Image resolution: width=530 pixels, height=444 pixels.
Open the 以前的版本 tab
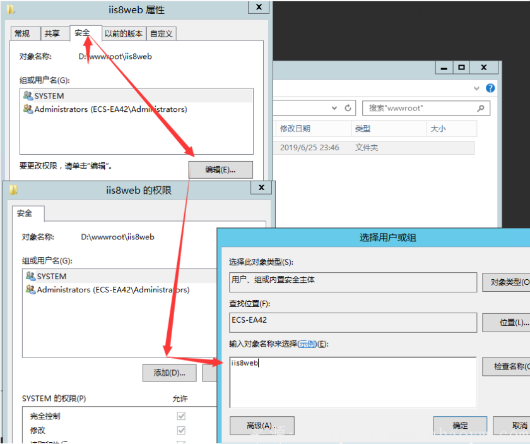[124, 33]
